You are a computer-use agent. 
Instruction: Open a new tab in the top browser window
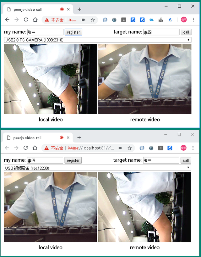pos(79,9)
